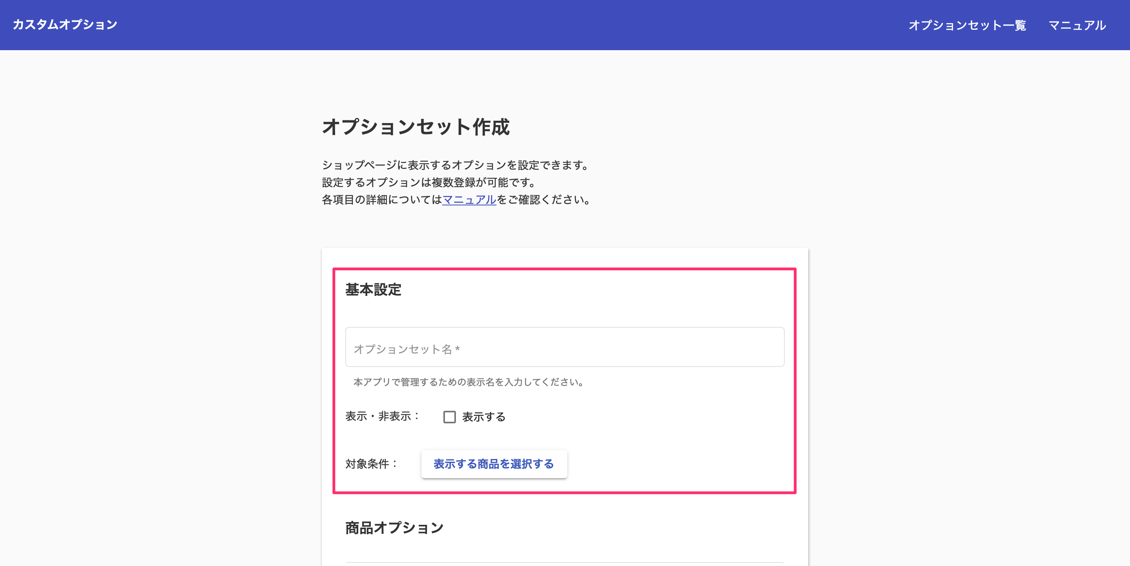This screenshot has height=566, width=1130.
Task: Select the 基本設定 section heading
Action: (373, 290)
